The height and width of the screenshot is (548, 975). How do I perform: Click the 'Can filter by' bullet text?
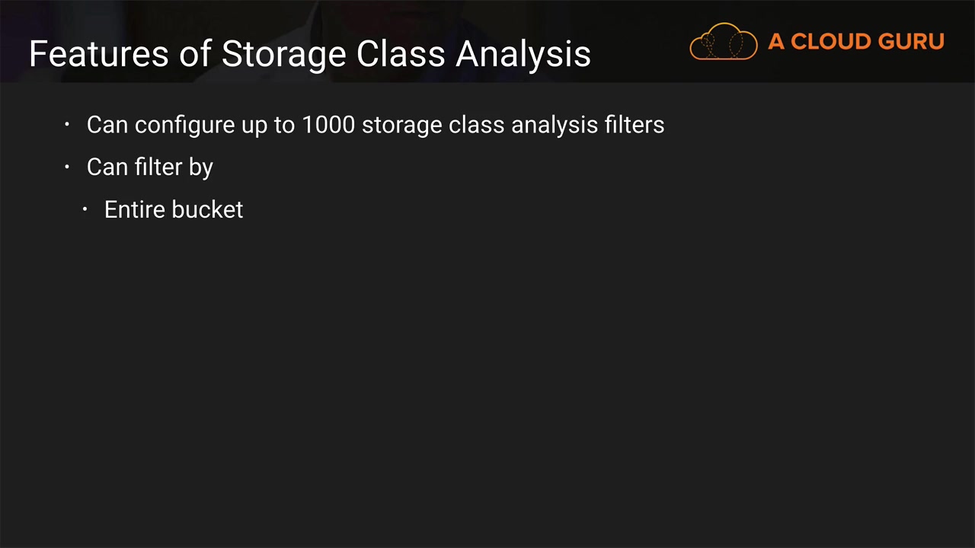[x=149, y=167]
